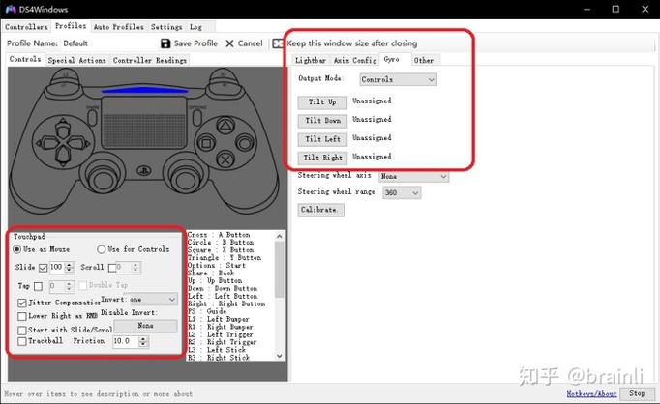Click the D-pad left arrow on controller
The image size is (660, 404).
(x=46, y=143)
